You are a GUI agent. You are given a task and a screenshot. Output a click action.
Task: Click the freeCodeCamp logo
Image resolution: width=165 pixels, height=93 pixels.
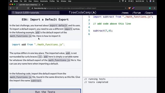point(82,13)
